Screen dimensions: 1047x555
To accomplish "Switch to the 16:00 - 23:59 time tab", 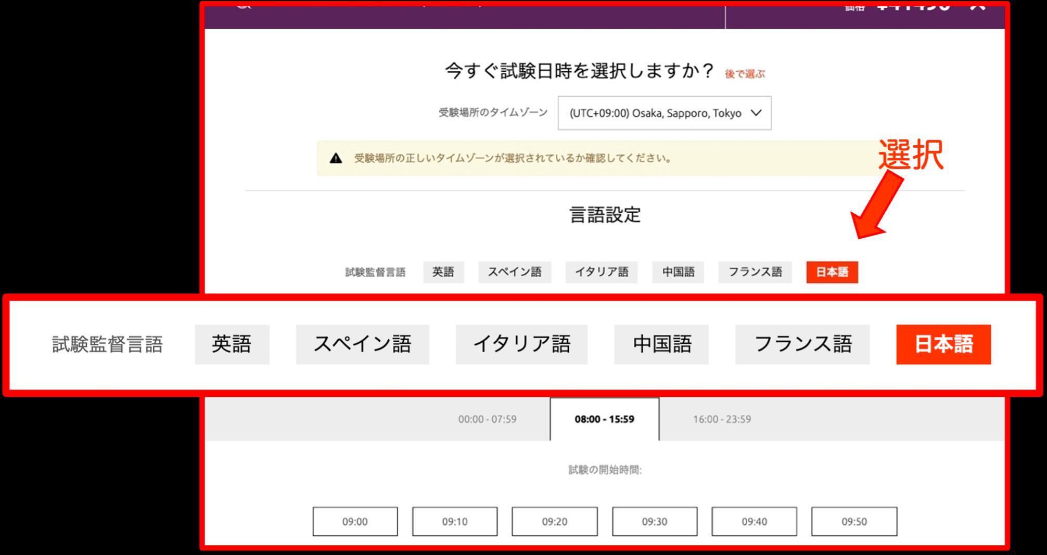I will click(722, 419).
